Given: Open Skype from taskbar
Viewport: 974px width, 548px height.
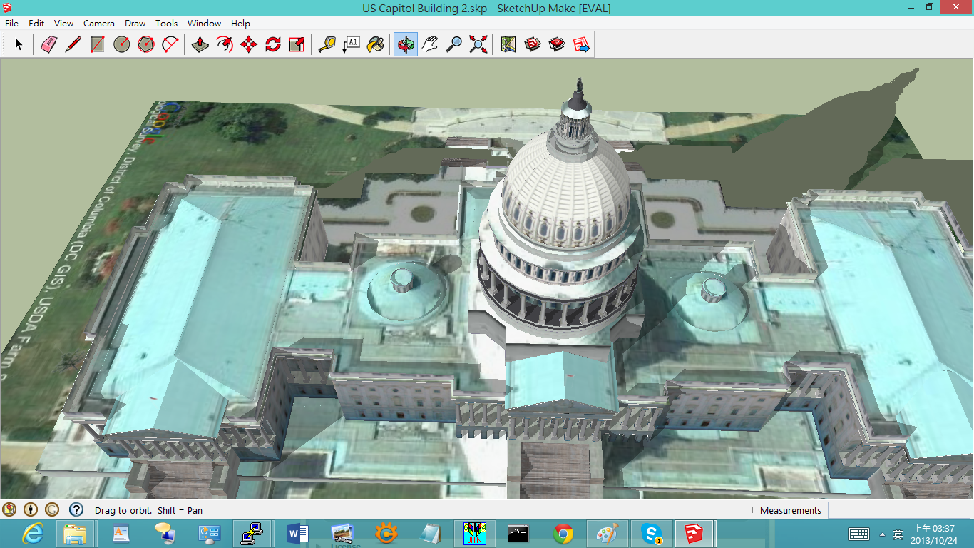Looking at the screenshot, I should click(x=651, y=534).
